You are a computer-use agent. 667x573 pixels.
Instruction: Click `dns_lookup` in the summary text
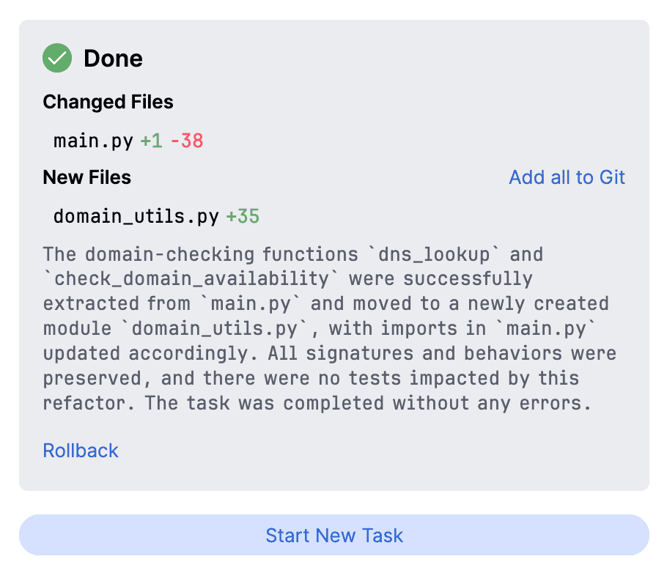click(x=434, y=254)
